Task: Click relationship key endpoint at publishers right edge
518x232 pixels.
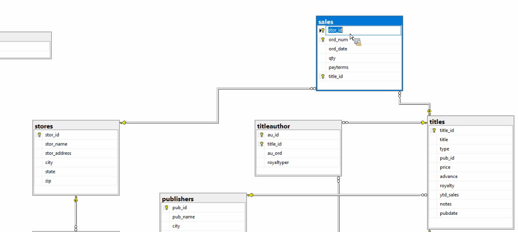Action: click(251, 195)
